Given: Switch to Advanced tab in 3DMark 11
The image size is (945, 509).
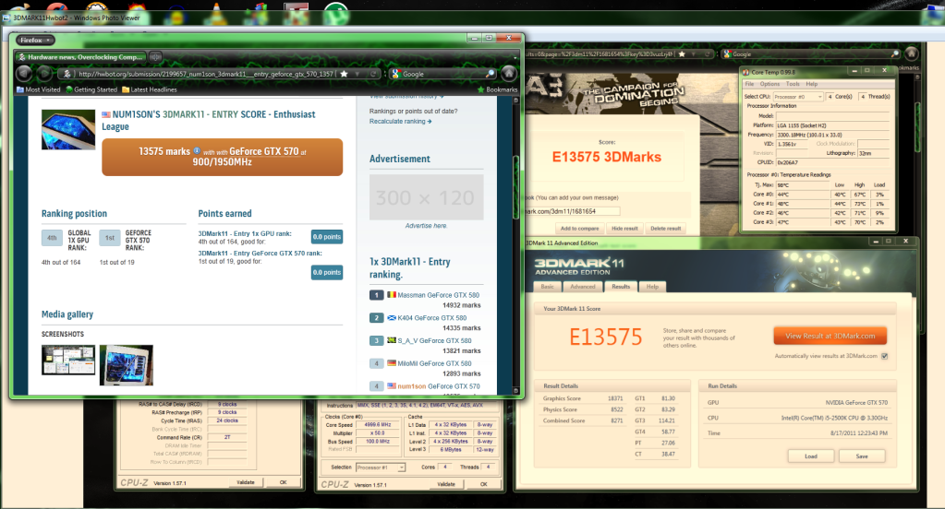Looking at the screenshot, I should pyautogui.click(x=583, y=287).
